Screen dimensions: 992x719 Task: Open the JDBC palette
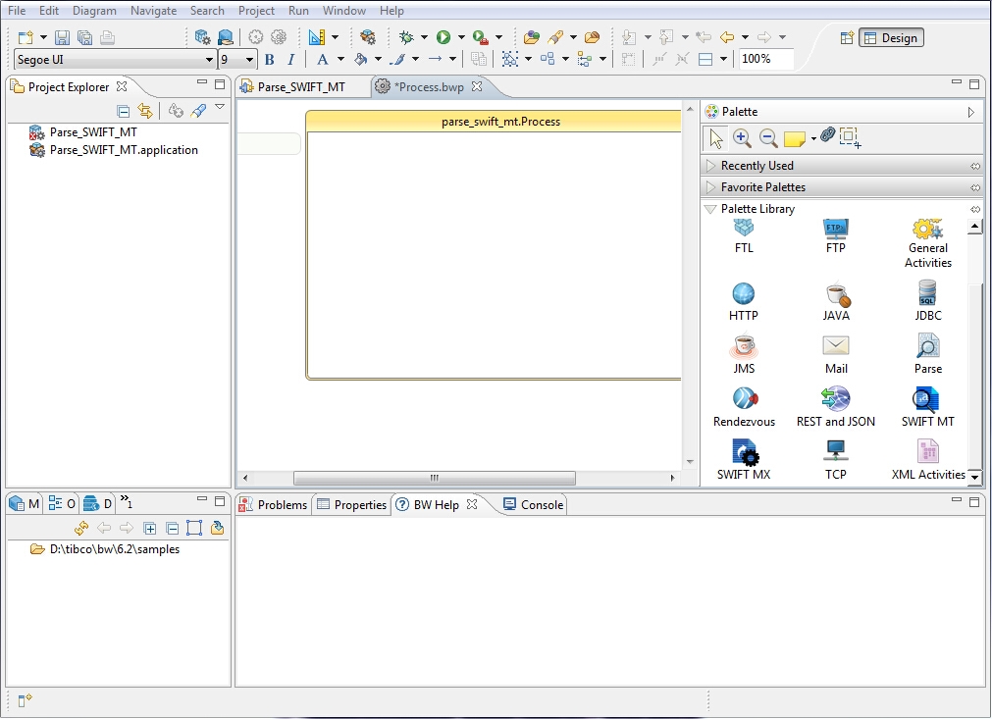coord(928,302)
